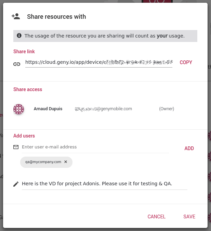Click the cloud.geny.io share link field

pos(98,62)
